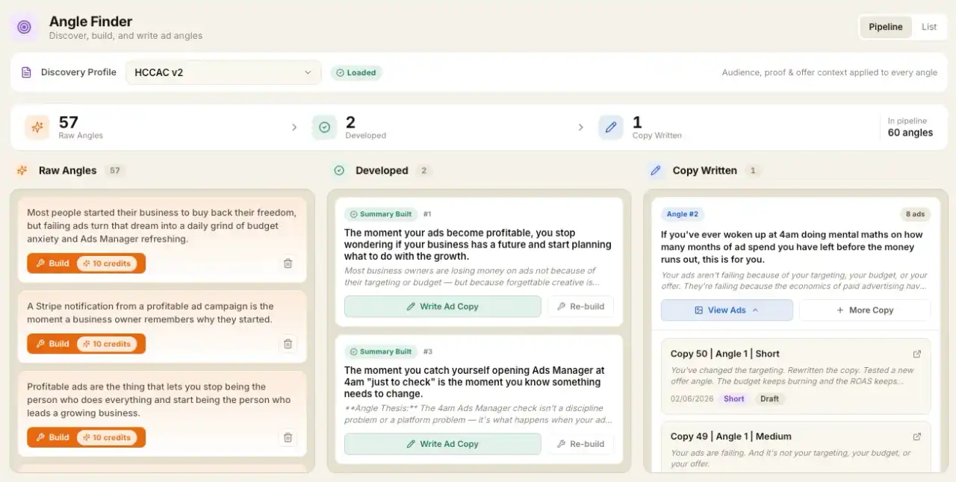Switch to the Pipeline view
956x482 pixels.
[x=886, y=27]
